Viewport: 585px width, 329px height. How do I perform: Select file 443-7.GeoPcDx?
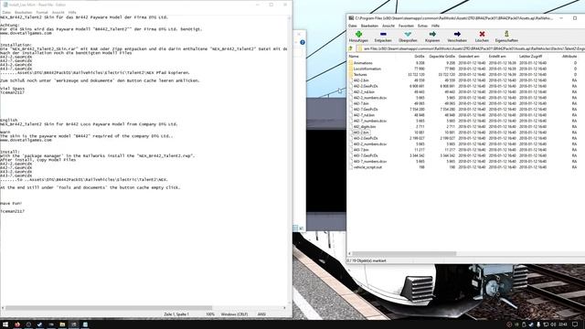[366, 155]
